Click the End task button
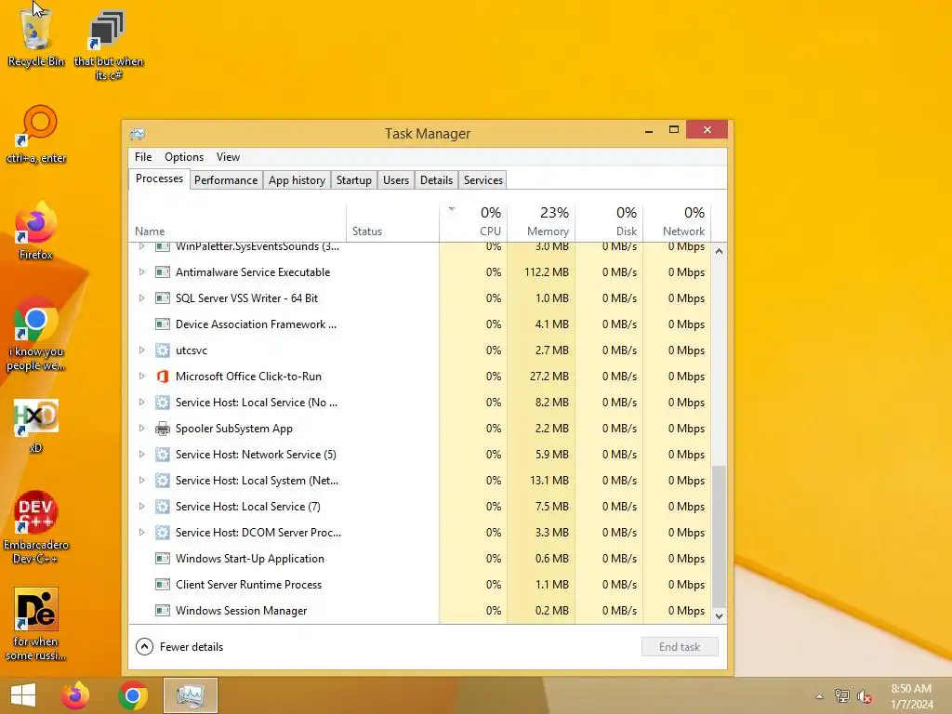 click(680, 647)
